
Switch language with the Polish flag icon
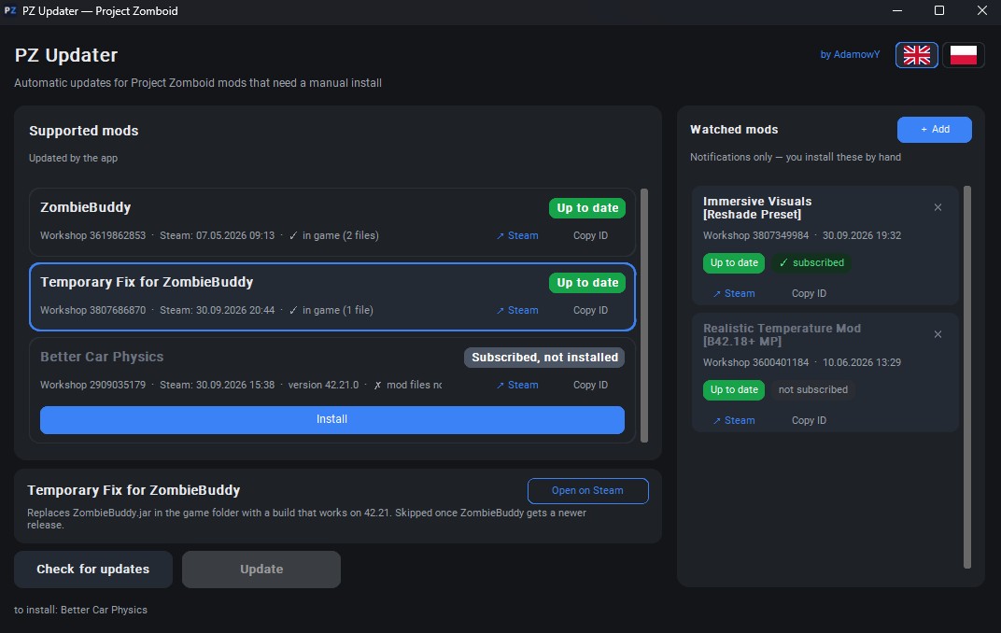click(x=963, y=55)
